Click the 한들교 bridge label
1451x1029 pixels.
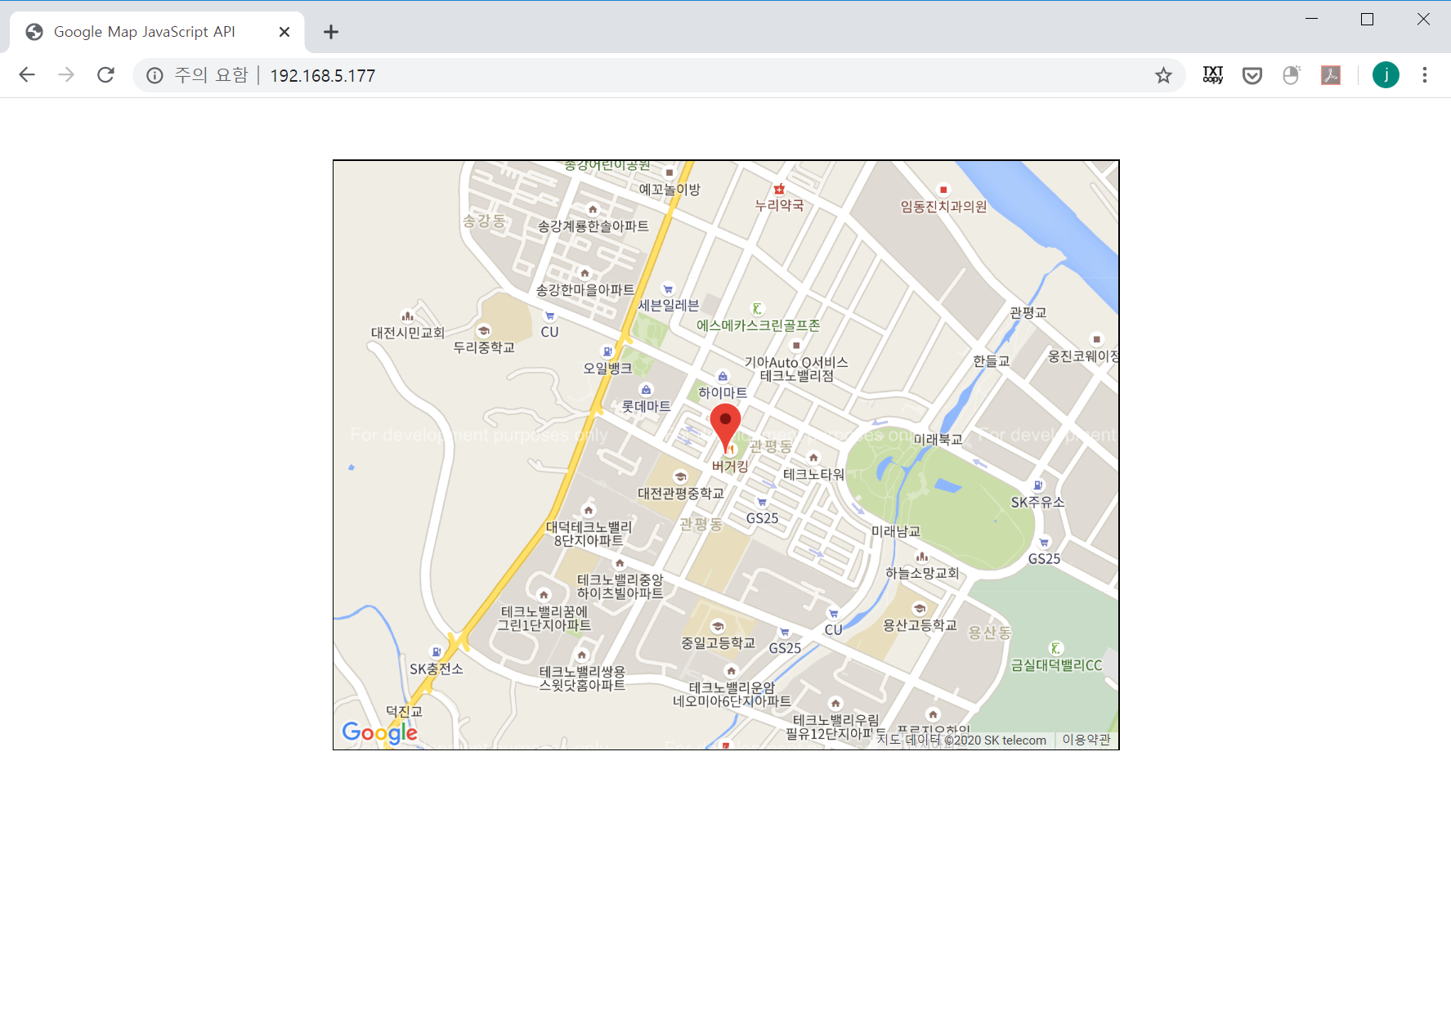(x=991, y=361)
